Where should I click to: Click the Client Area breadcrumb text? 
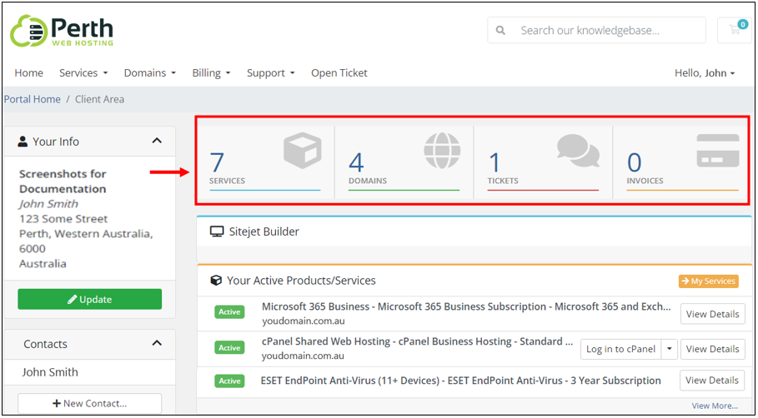pyautogui.click(x=99, y=99)
